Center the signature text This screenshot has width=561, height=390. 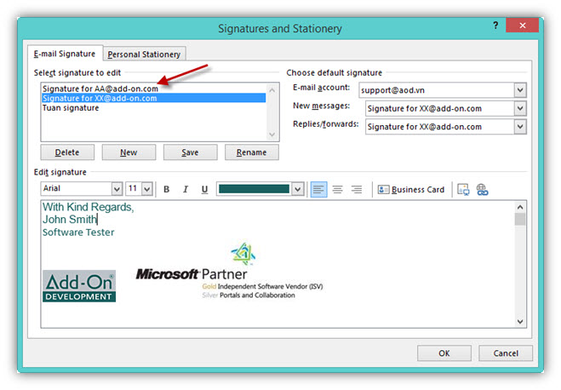pyautogui.click(x=337, y=189)
